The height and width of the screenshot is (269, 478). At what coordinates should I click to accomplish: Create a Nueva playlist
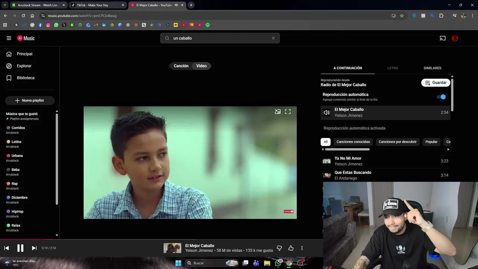30,101
